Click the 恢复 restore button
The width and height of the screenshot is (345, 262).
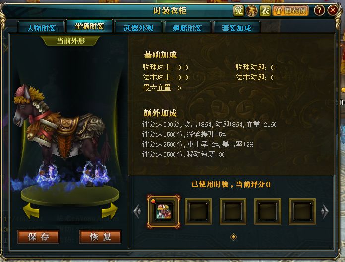(x=100, y=237)
